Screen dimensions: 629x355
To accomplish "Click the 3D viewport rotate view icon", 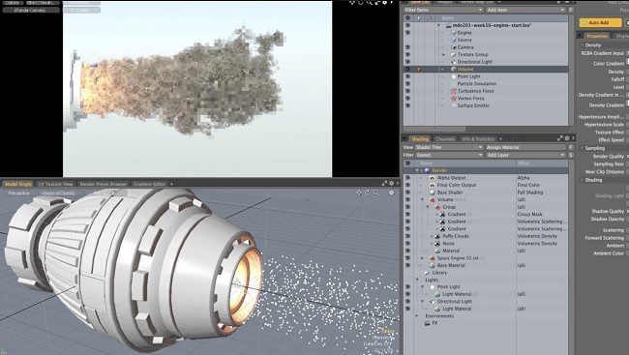I will click(x=368, y=192).
